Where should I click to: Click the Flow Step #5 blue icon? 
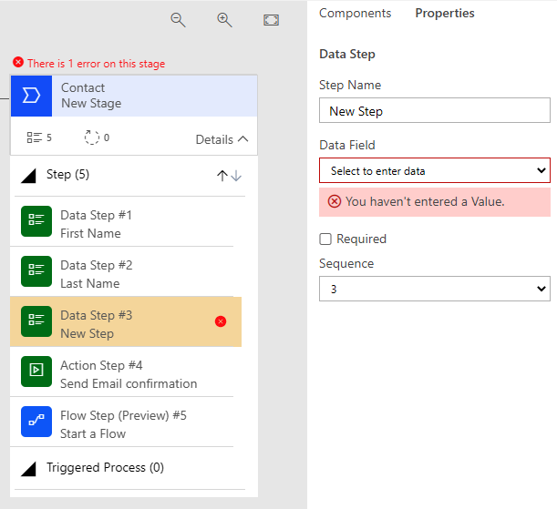click(36, 422)
